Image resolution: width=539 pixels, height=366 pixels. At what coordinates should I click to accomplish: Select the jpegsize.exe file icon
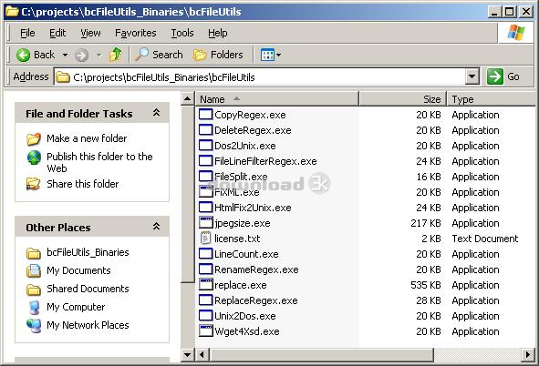click(205, 223)
